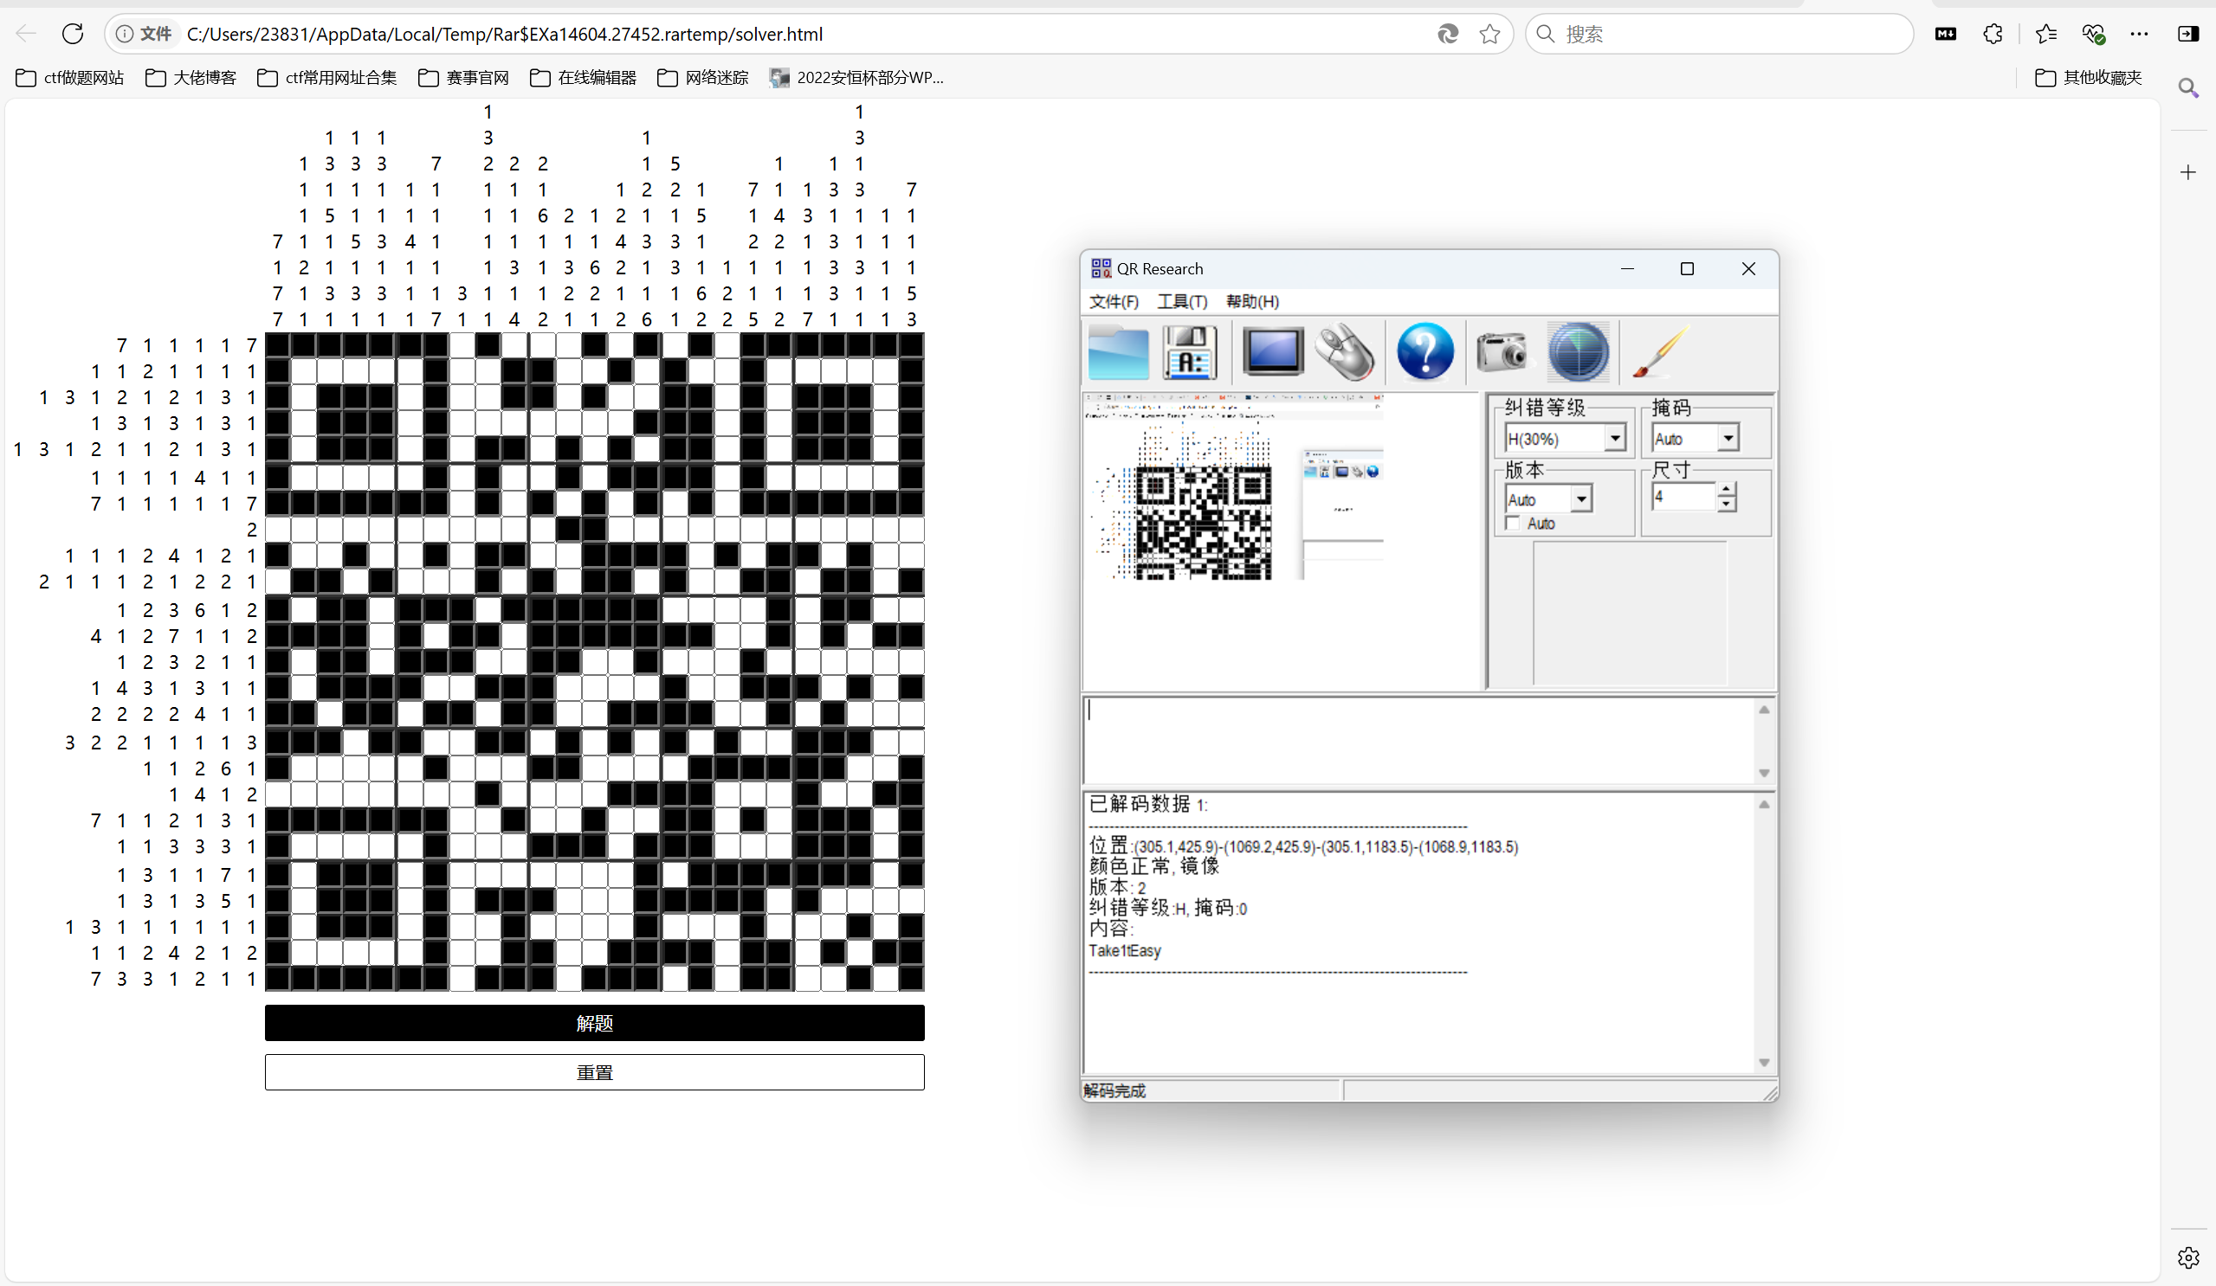The height and width of the screenshot is (1286, 2216).
Task: Open the 版本 Auto dropdown
Action: [1581, 499]
